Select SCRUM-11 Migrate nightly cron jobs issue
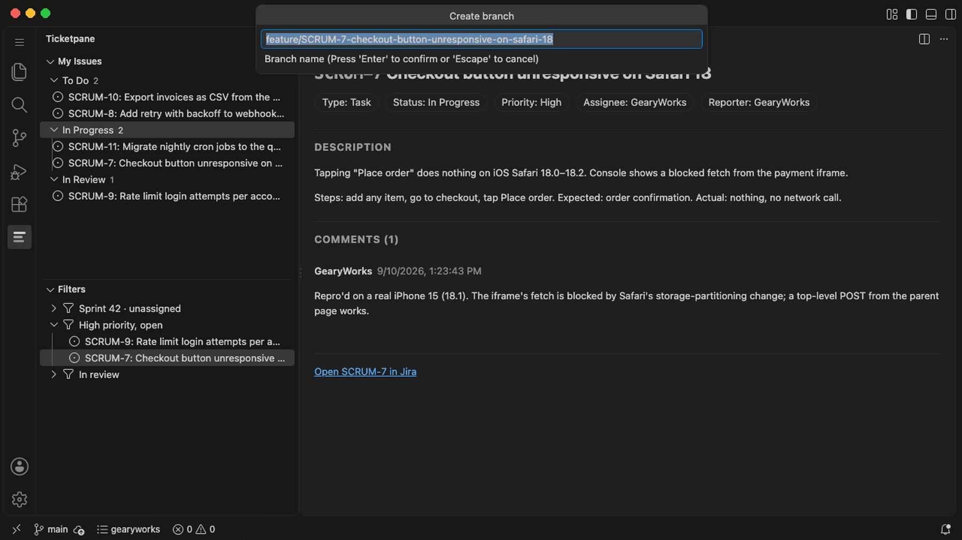 pyautogui.click(x=167, y=147)
